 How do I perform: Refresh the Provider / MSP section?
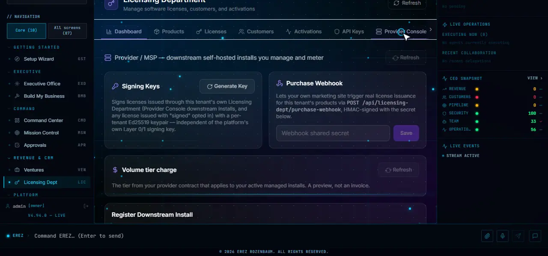coord(405,58)
